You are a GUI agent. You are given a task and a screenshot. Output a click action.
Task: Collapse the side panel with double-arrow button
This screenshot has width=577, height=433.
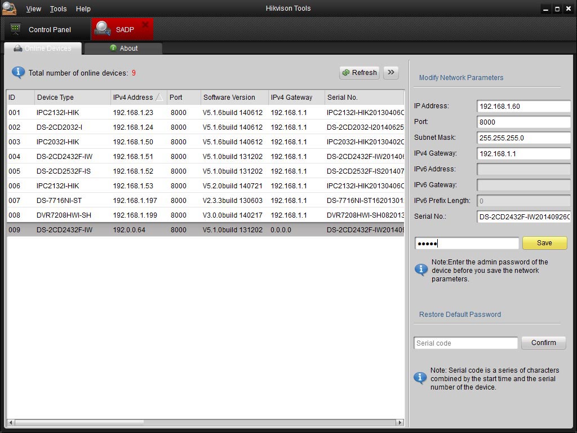pyautogui.click(x=391, y=73)
